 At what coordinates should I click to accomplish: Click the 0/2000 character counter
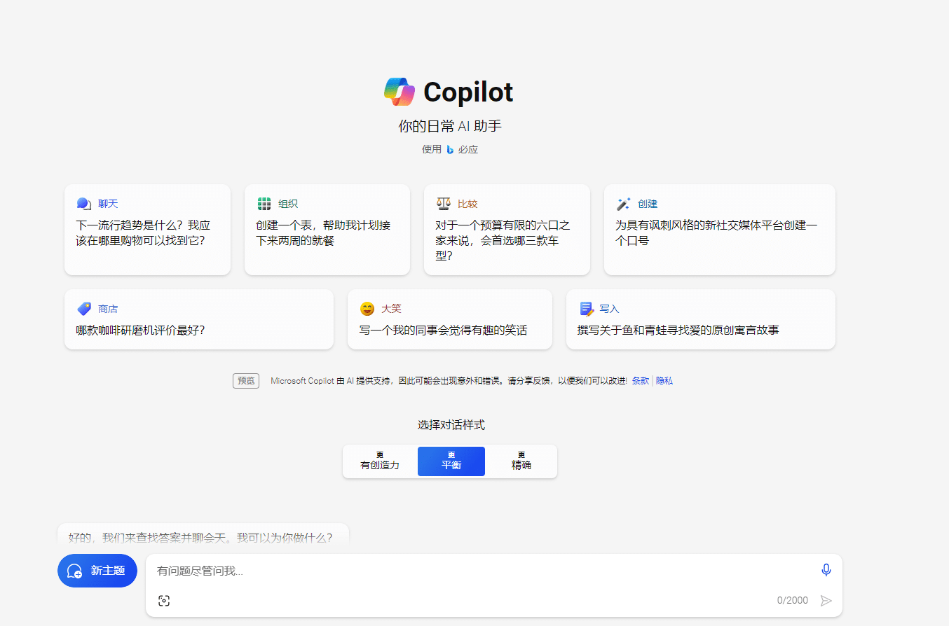click(792, 601)
